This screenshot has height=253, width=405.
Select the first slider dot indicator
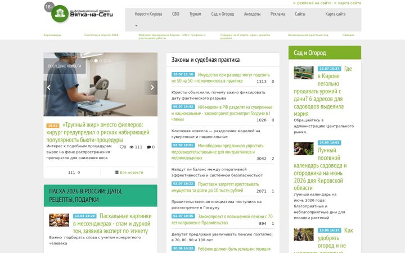point(91,61)
